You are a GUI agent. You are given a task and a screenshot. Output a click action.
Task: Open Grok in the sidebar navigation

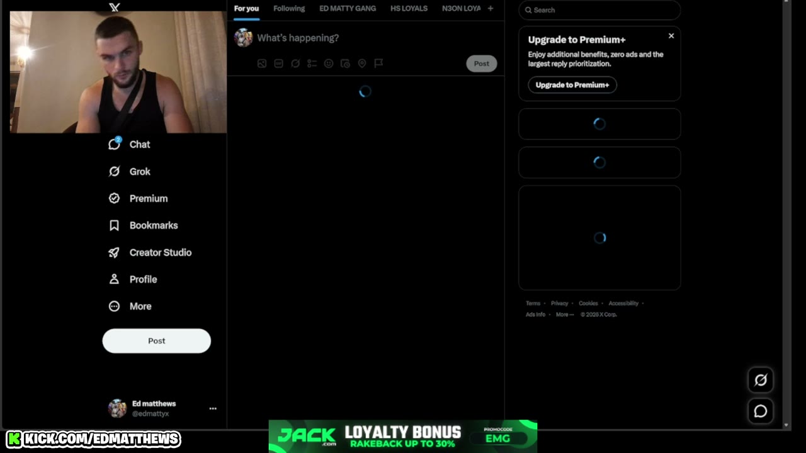pyautogui.click(x=129, y=171)
